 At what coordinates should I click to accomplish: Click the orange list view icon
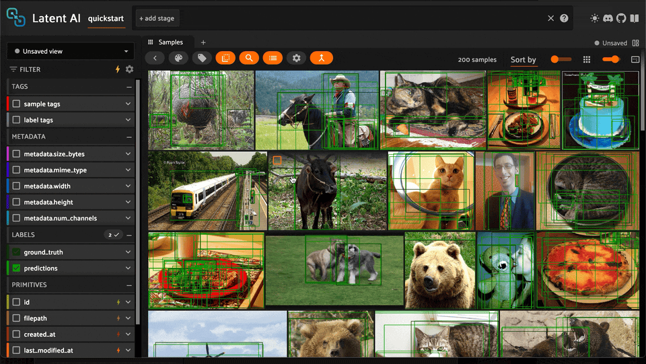click(273, 59)
